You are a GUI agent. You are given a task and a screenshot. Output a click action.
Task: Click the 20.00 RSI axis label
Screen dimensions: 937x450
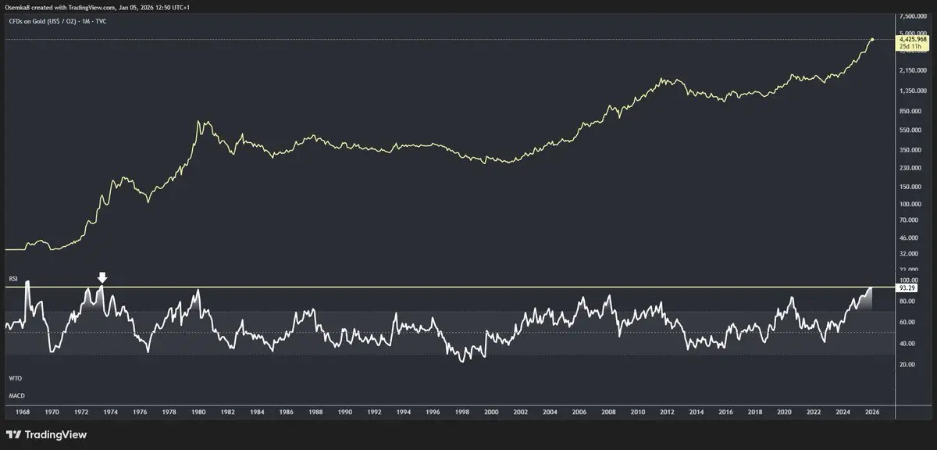[907, 364]
